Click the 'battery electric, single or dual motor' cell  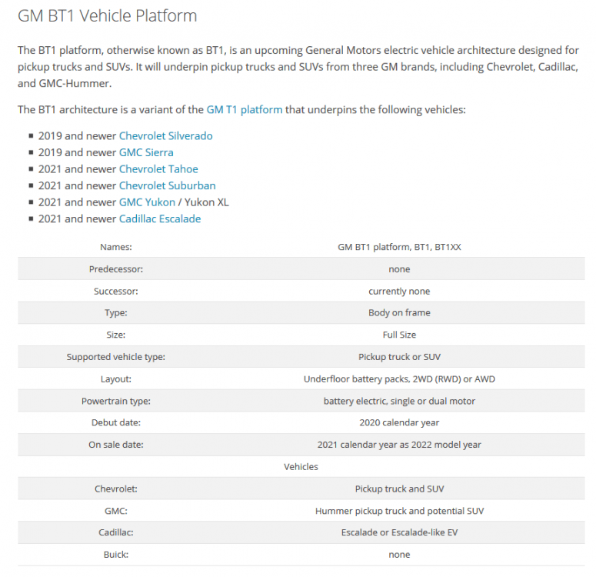(399, 401)
